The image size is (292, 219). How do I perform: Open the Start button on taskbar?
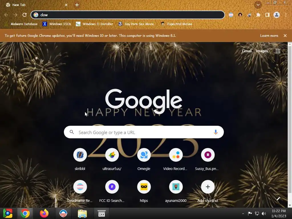8,213
